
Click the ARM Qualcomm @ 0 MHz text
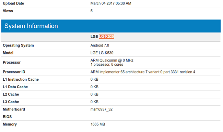(x=112, y=61)
